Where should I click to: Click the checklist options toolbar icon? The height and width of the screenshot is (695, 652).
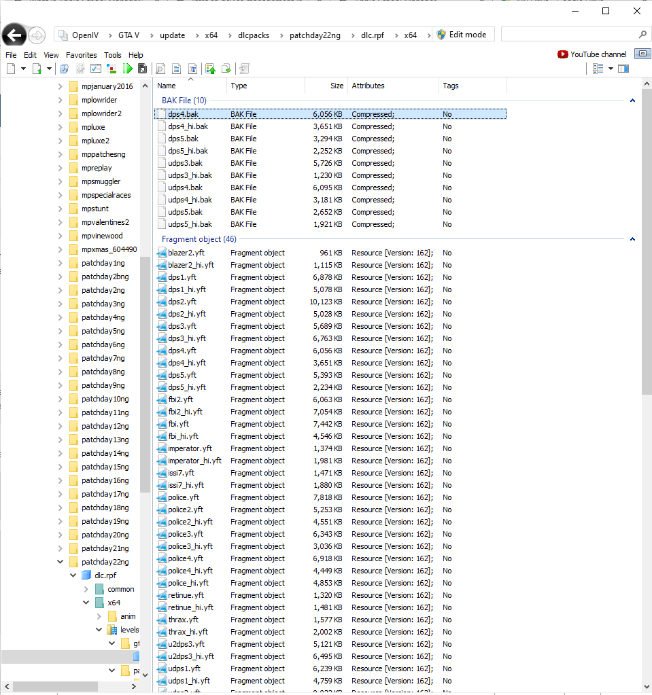95,69
